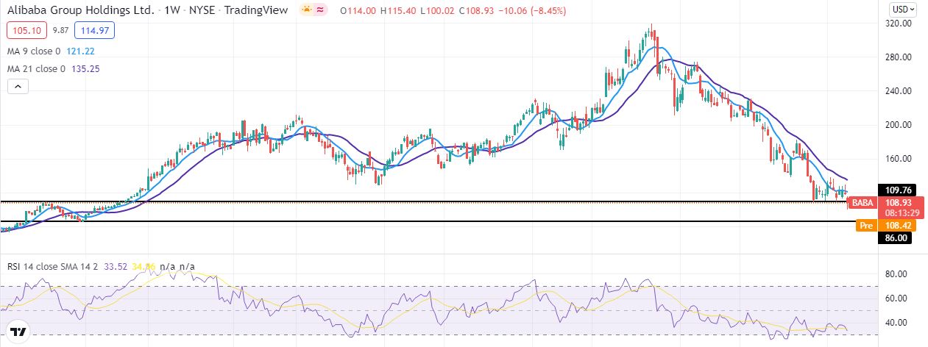Collapse the indicator legend with the chevron
928x347 pixels.
(19, 87)
